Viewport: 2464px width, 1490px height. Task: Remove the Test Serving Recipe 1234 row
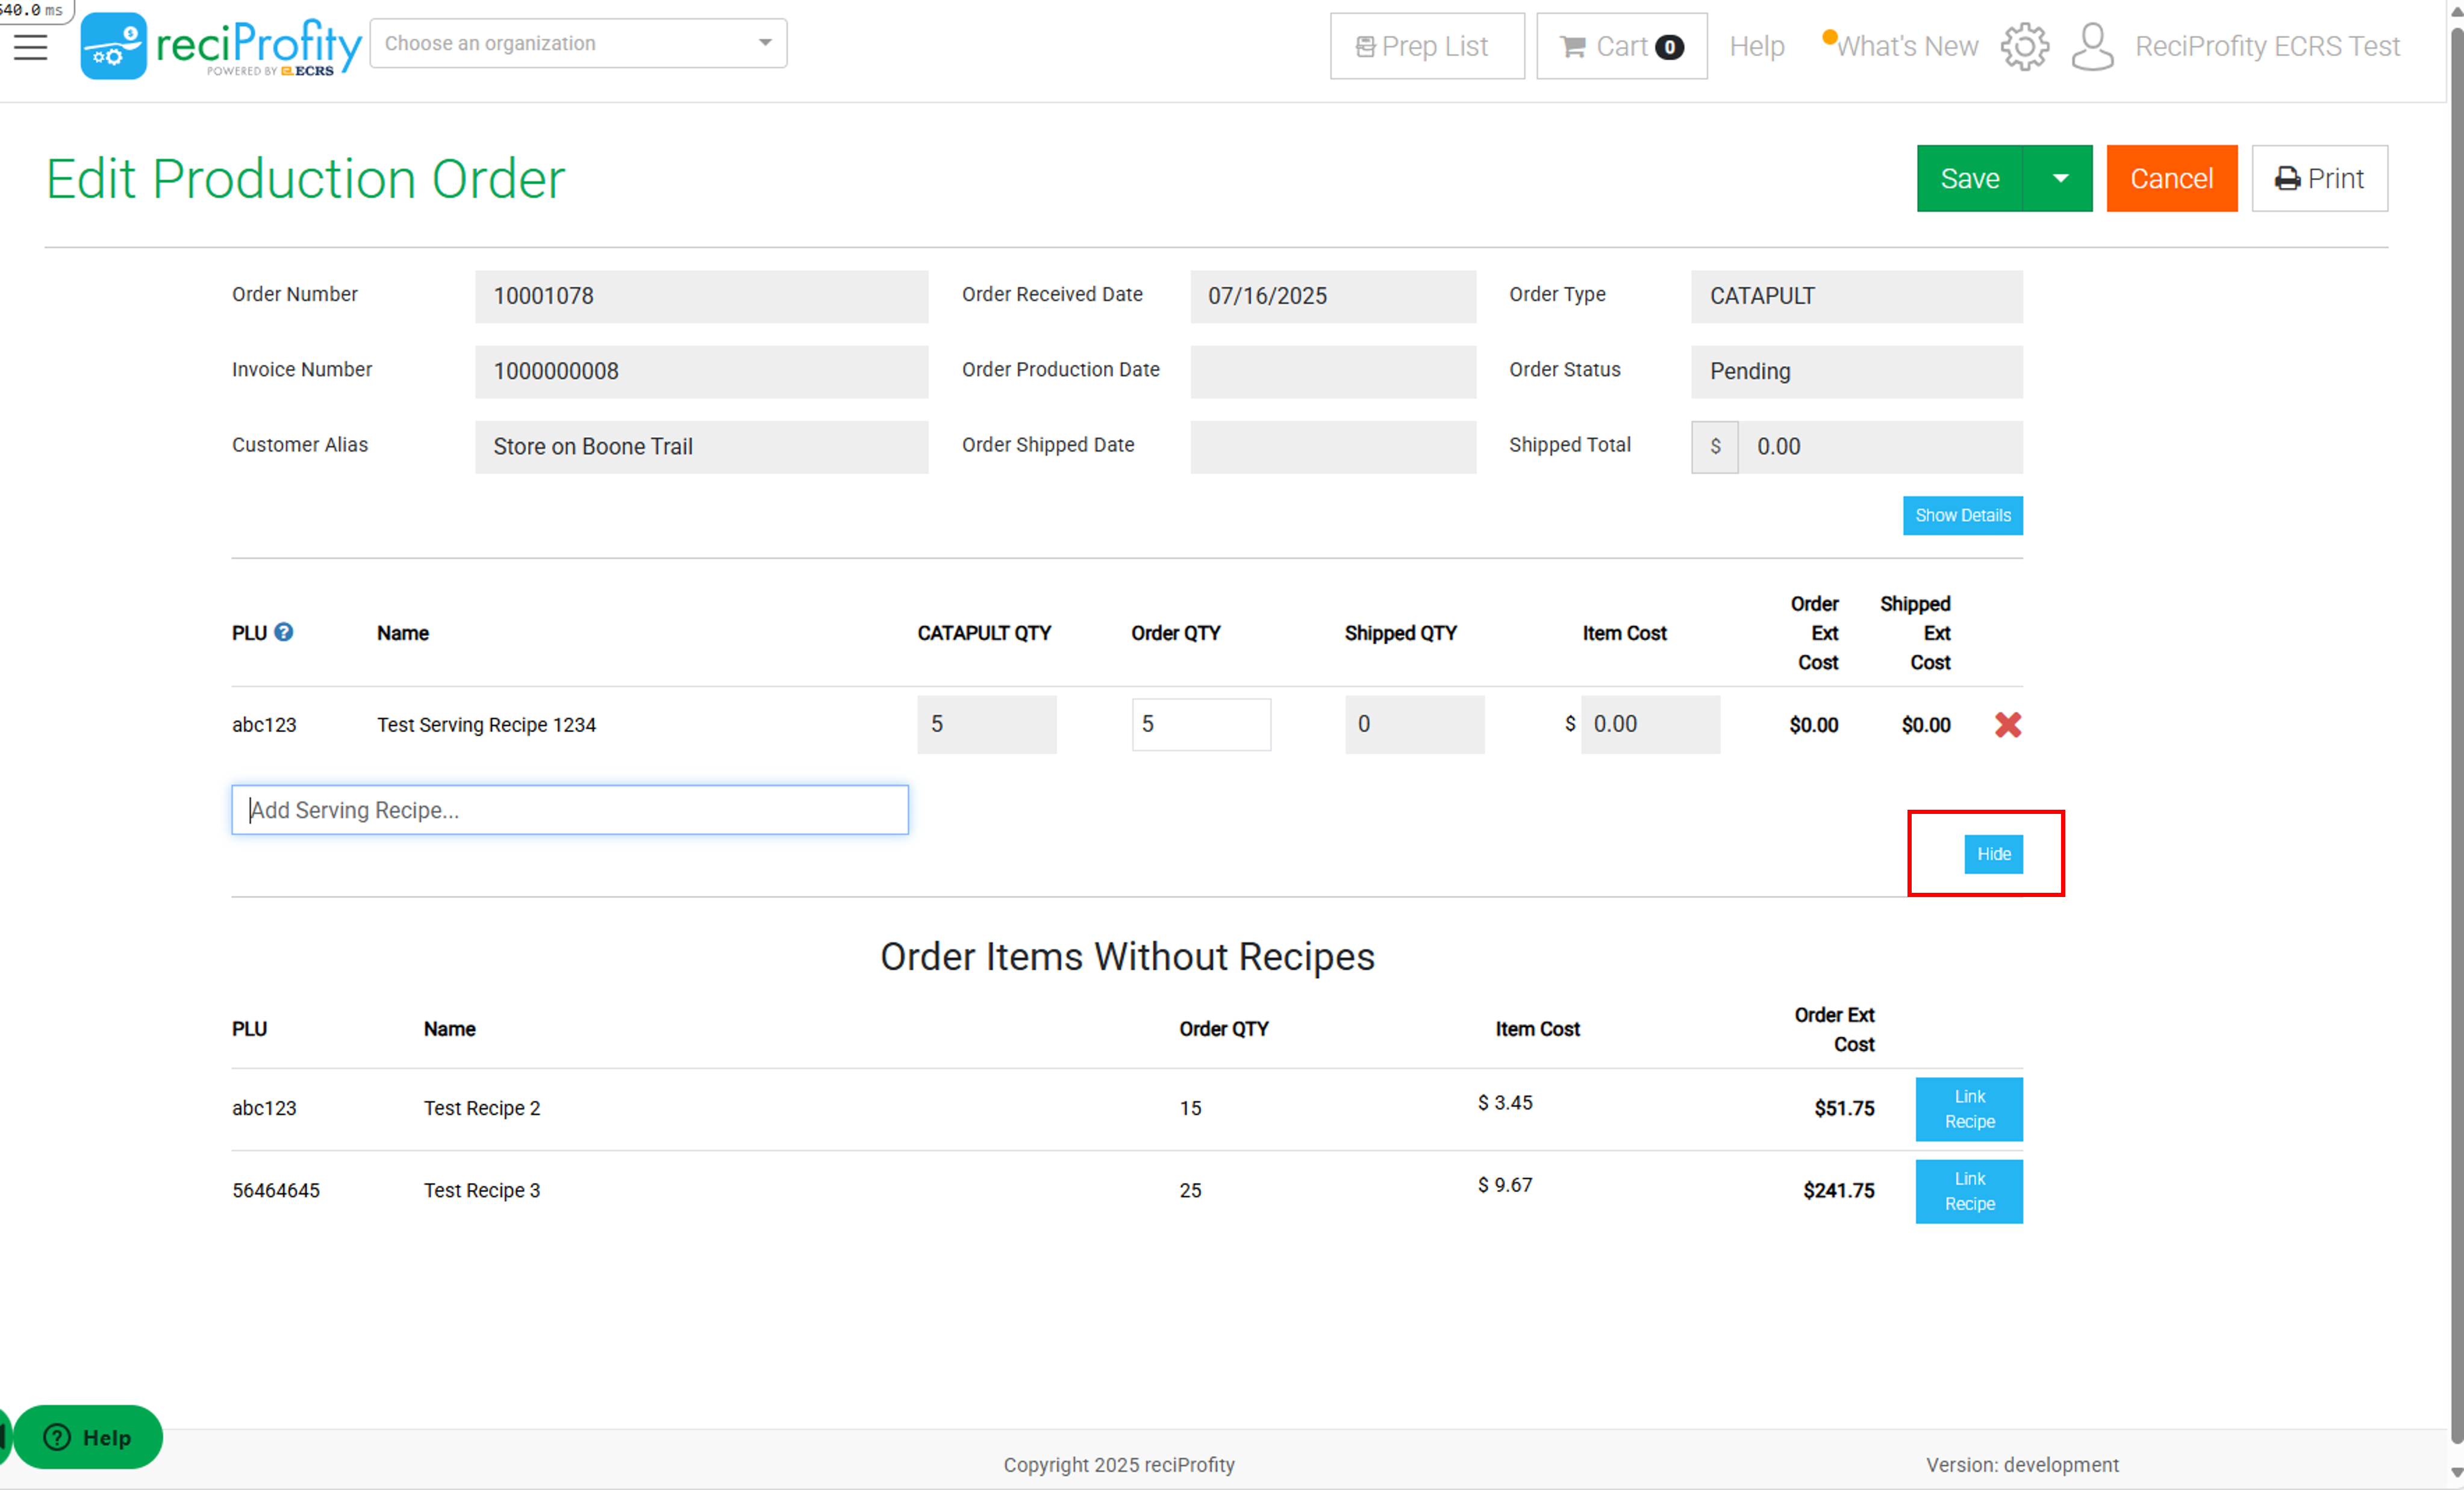(x=2008, y=724)
